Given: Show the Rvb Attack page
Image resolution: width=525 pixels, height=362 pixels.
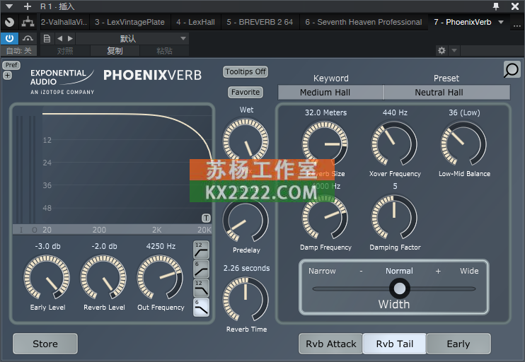Looking at the screenshot, I should click(331, 344).
